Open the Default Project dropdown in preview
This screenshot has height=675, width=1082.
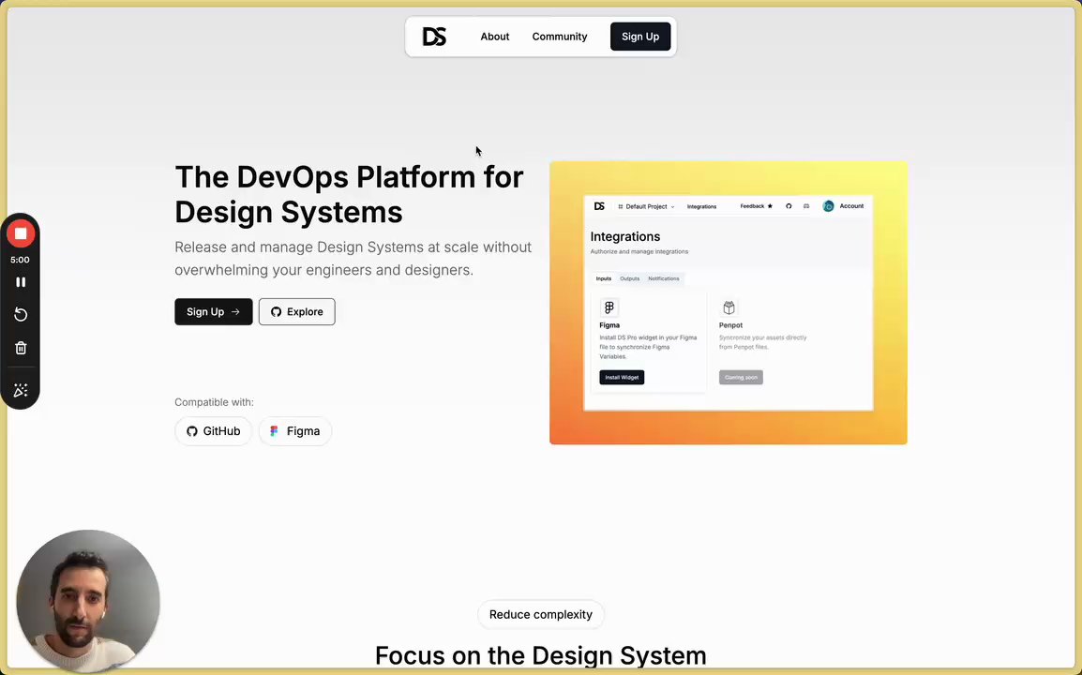pos(647,206)
